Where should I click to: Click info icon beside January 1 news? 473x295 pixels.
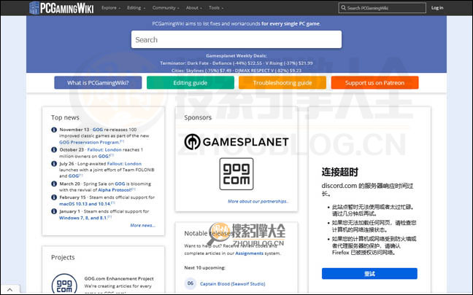click(54, 211)
